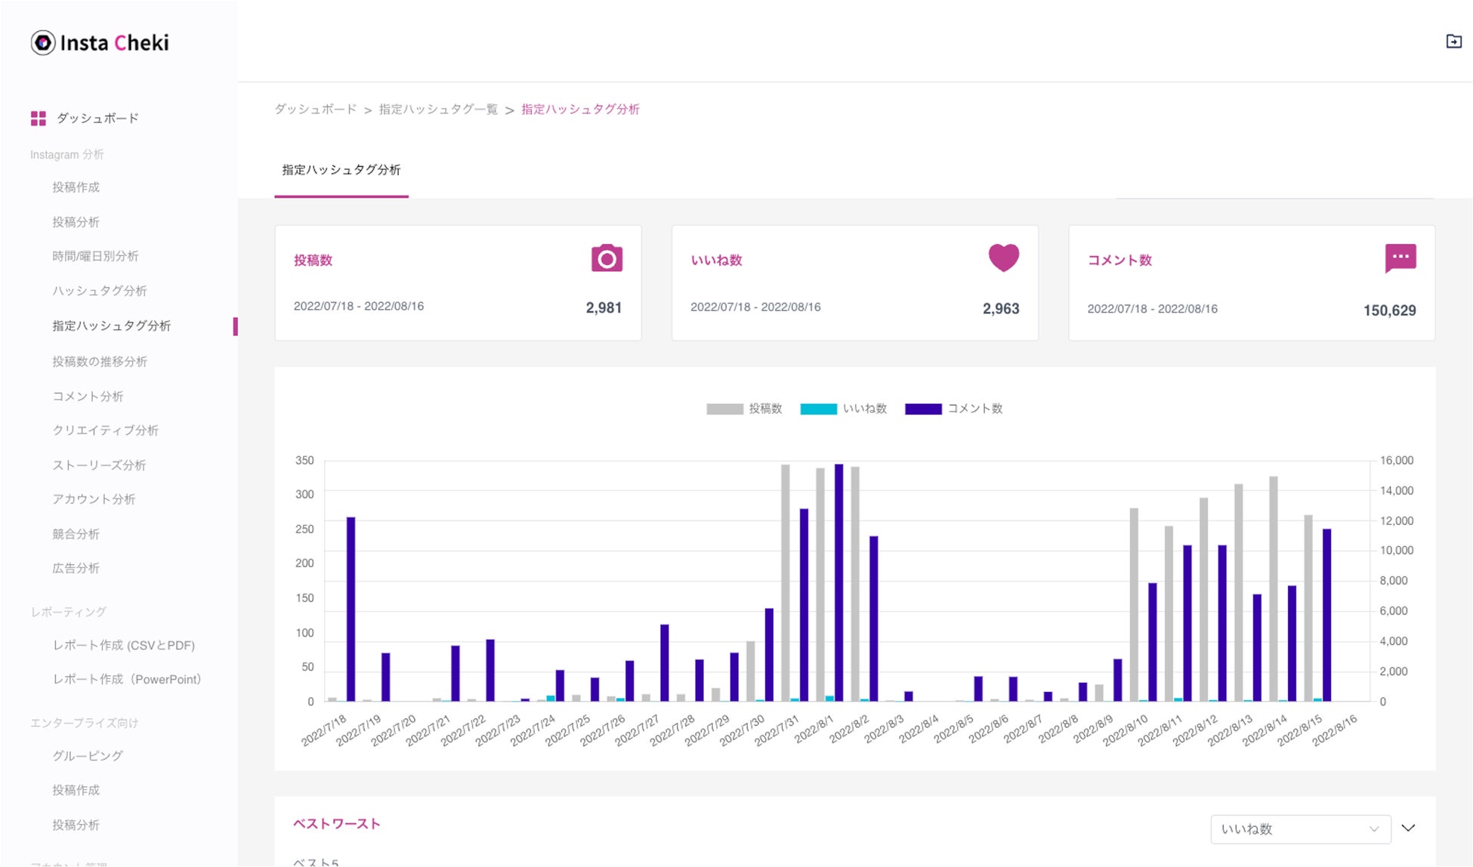Click the heart icon on いいね数 card

tap(1003, 258)
